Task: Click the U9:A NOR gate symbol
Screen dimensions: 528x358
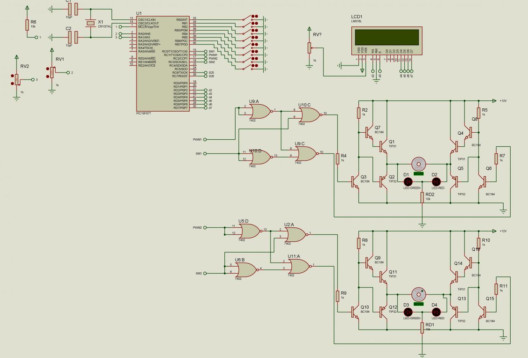Action: pos(259,111)
